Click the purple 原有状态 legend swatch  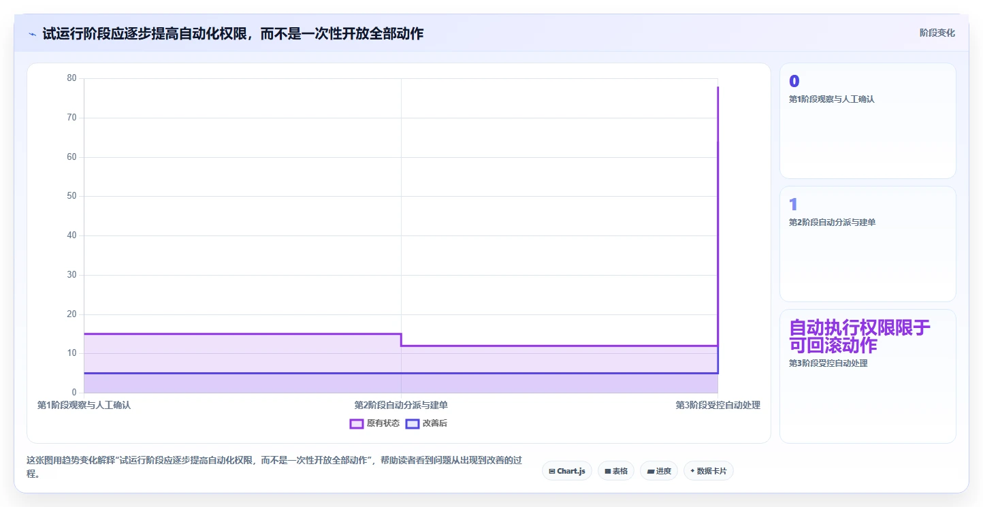(357, 423)
